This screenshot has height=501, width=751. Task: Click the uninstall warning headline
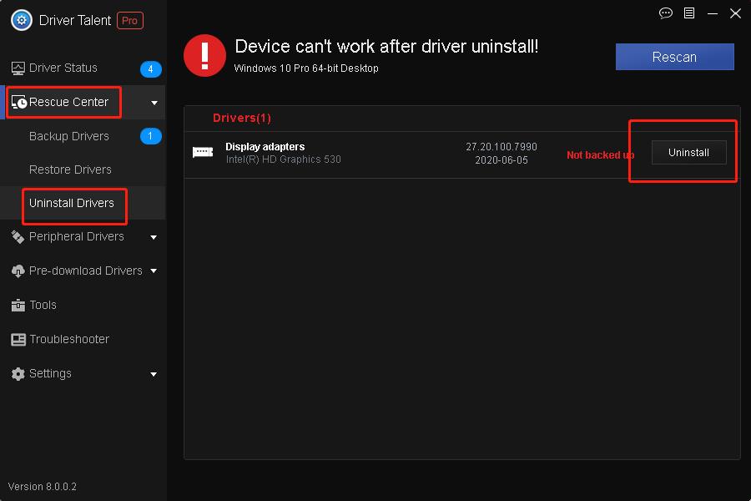point(386,47)
